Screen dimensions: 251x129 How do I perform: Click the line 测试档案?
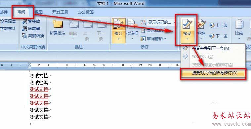click(x=39, y=83)
